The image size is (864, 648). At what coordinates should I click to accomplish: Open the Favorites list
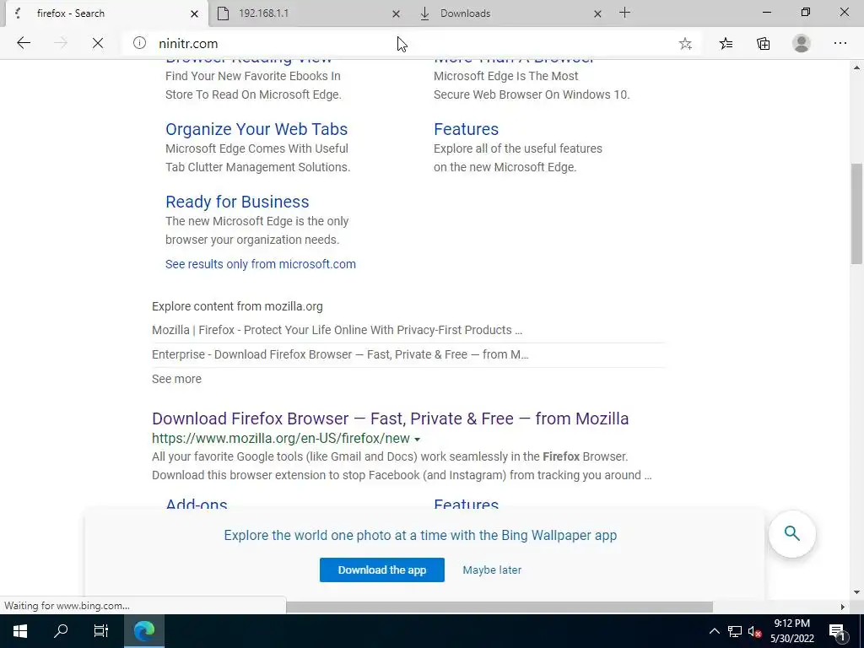726,44
